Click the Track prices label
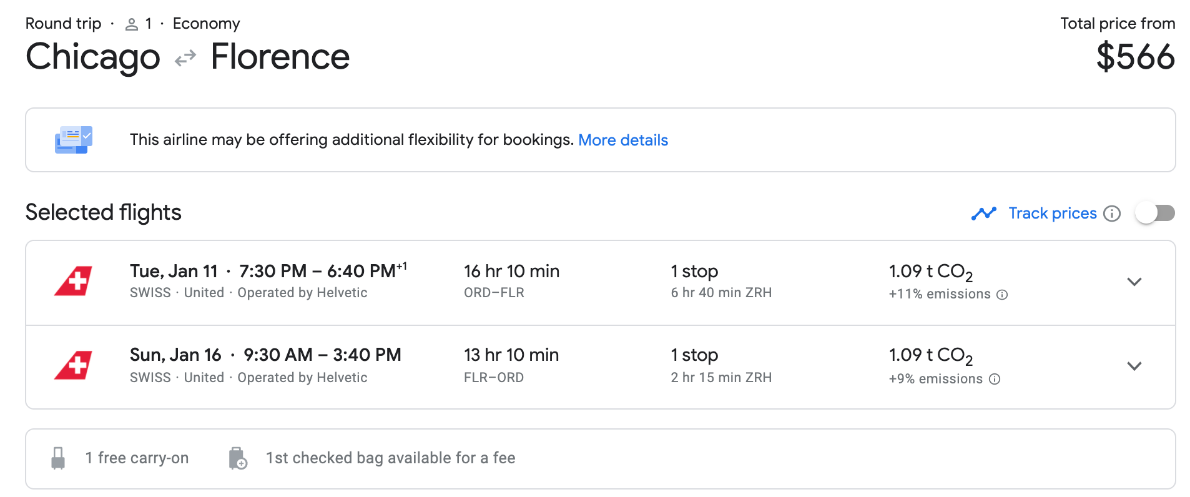 (x=1053, y=214)
